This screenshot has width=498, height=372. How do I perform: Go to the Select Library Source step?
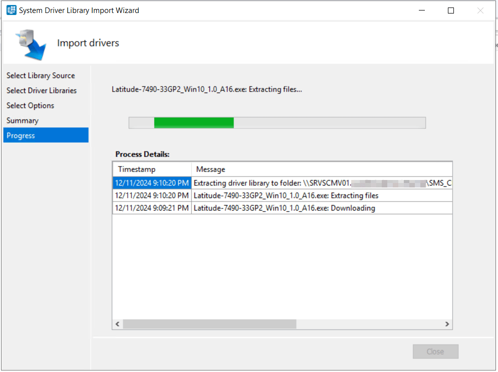point(41,75)
